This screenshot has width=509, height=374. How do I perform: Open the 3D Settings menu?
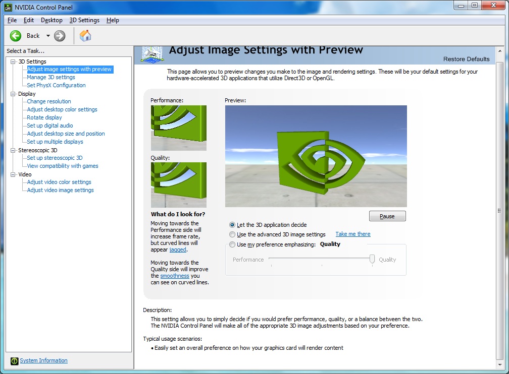click(84, 20)
